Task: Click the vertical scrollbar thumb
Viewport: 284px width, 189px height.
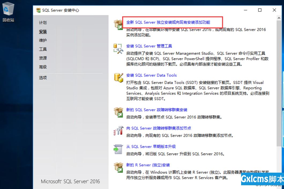Action: click(279, 83)
